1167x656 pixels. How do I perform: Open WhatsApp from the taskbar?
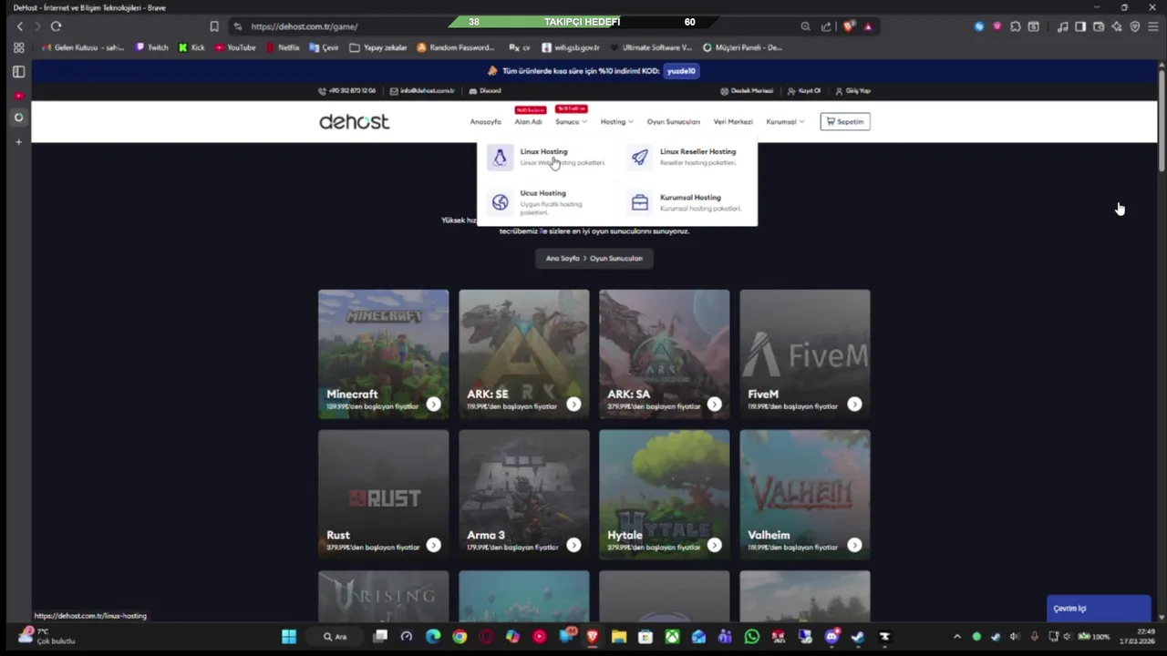(x=751, y=637)
